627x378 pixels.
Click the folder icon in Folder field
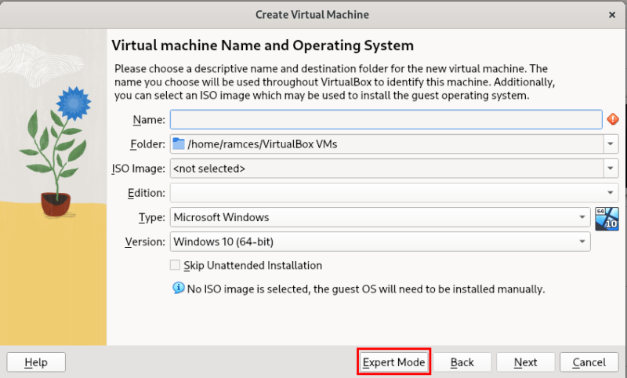179,144
